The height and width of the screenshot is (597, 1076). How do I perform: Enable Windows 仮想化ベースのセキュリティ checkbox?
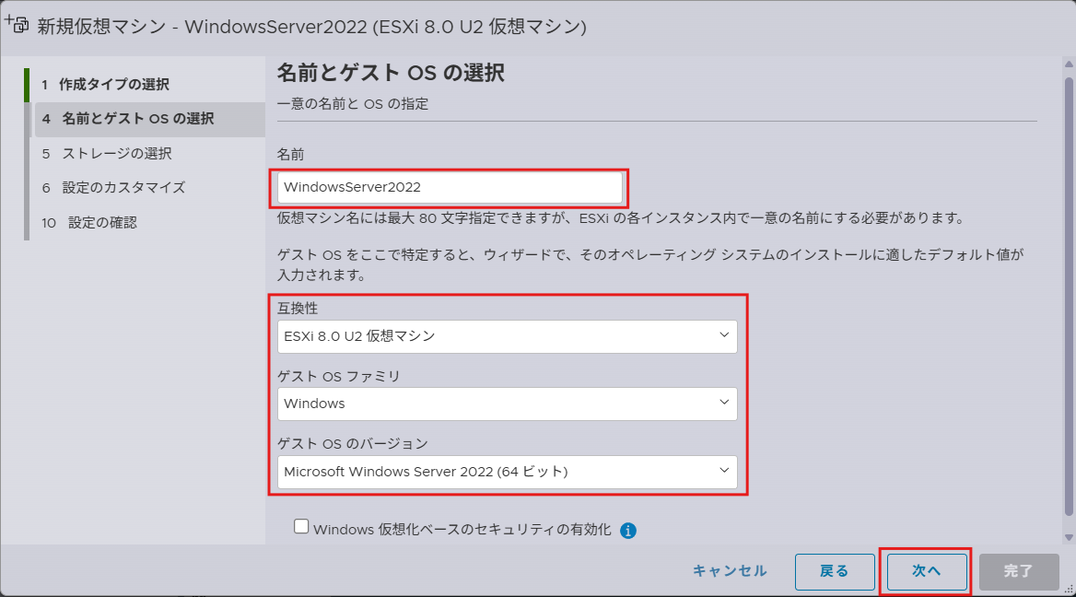click(301, 526)
